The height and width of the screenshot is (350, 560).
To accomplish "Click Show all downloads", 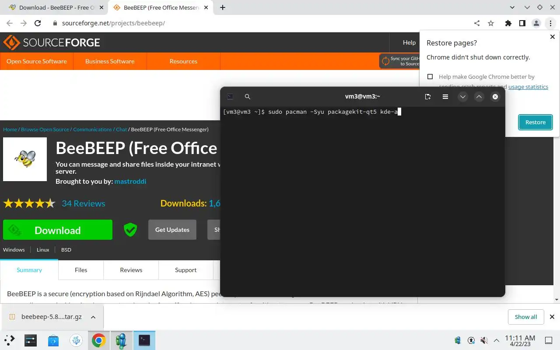I will click(x=526, y=317).
